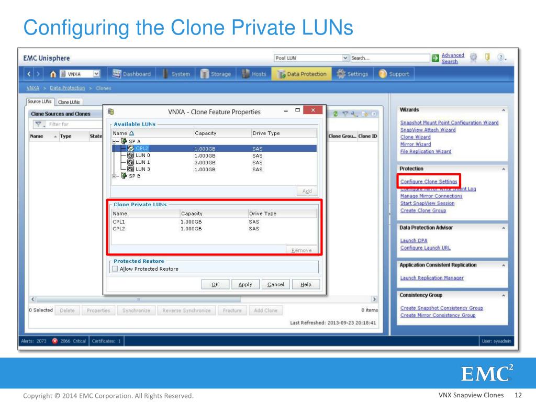Switch to the Clone LUNs tab
536x402 pixels.
(69, 102)
